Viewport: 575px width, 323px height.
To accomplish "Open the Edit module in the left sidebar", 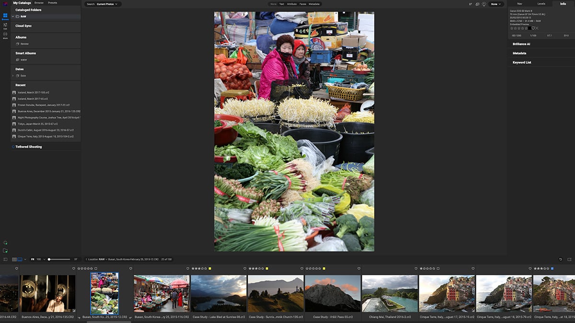I will pos(6,26).
